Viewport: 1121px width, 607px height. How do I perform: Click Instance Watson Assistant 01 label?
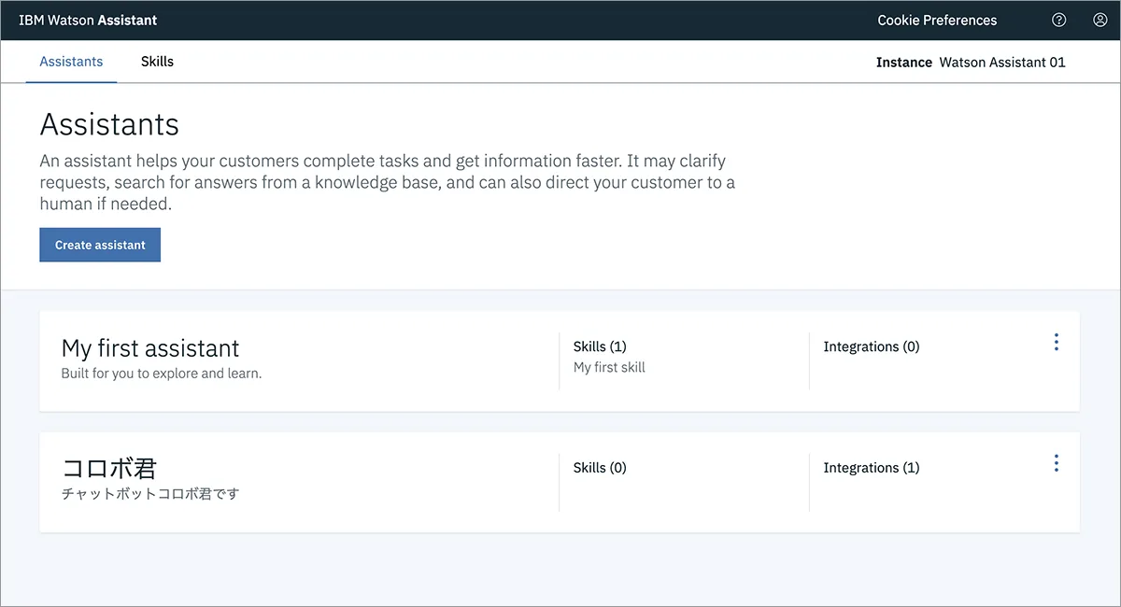coord(971,63)
